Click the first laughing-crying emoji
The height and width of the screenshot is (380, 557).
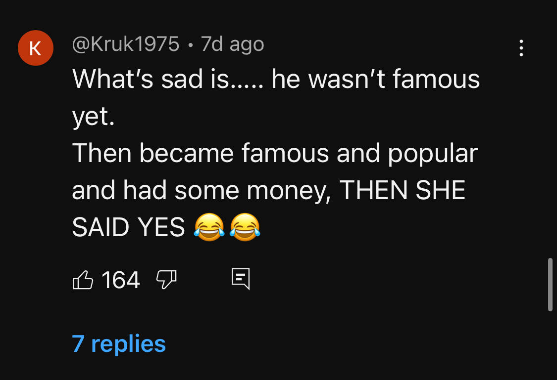[209, 227]
